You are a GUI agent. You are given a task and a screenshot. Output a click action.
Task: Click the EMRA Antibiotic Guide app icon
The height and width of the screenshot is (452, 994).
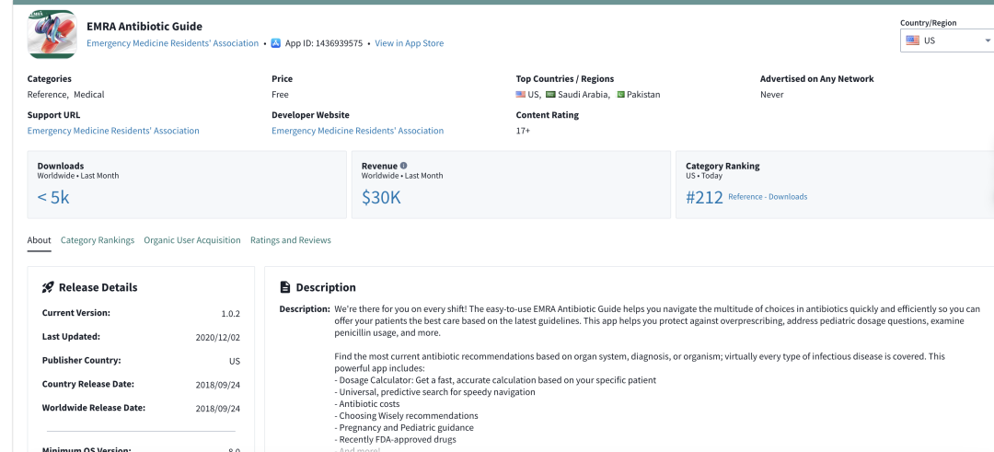click(52, 35)
